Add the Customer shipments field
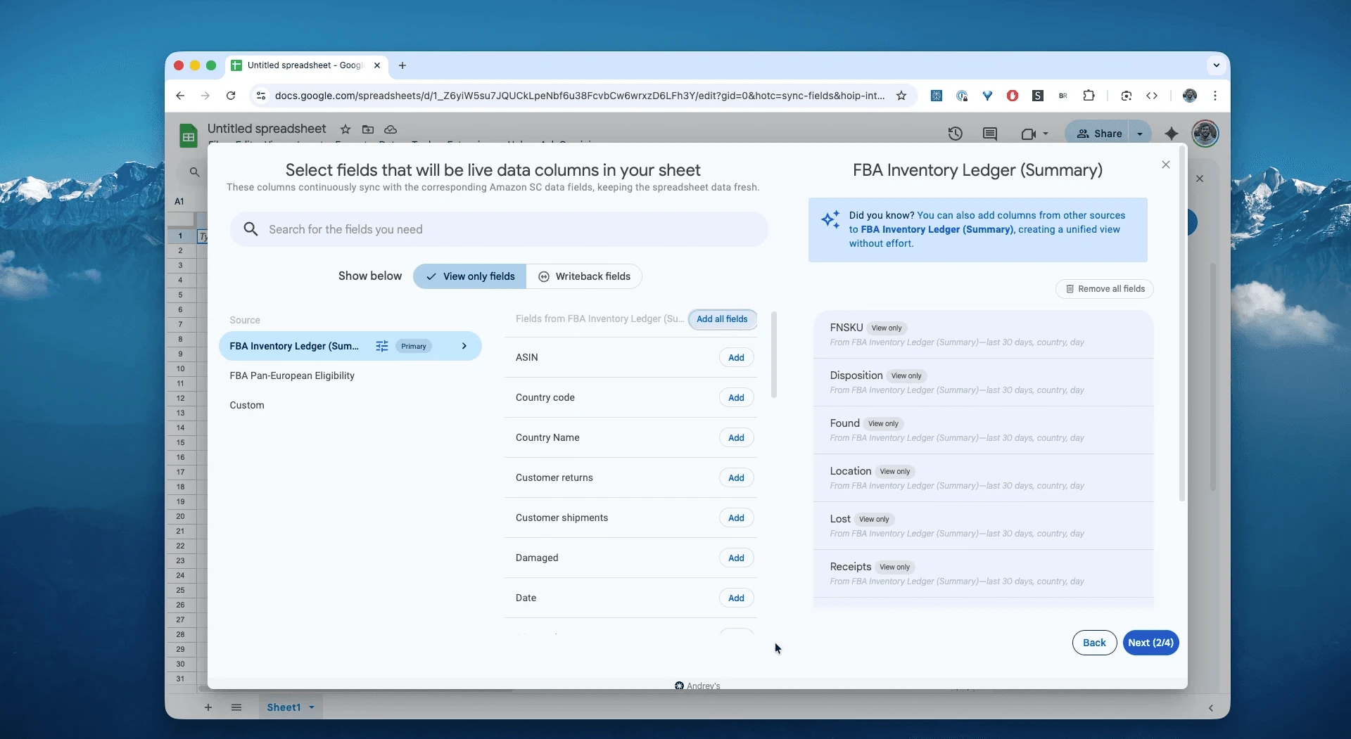This screenshot has height=739, width=1351. pos(736,518)
